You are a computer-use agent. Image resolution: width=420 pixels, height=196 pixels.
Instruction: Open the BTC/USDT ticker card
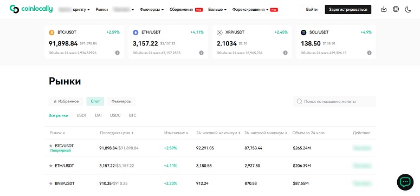point(84,42)
